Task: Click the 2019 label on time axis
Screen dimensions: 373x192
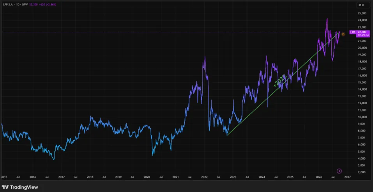Action: coord(118,177)
